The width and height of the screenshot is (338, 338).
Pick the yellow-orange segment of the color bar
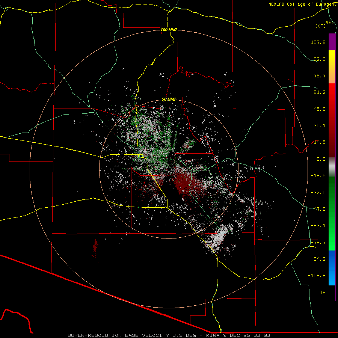(332, 67)
